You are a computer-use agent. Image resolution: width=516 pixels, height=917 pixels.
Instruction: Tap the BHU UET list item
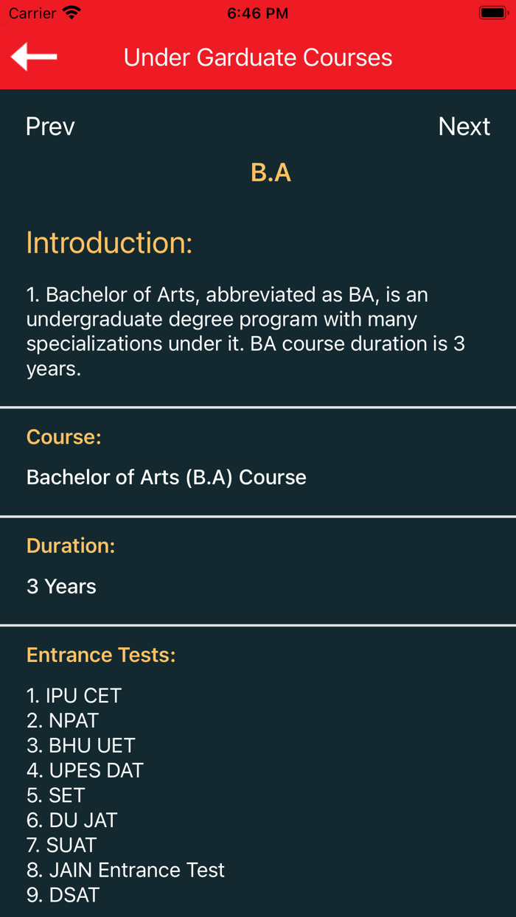pyautogui.click(x=80, y=745)
